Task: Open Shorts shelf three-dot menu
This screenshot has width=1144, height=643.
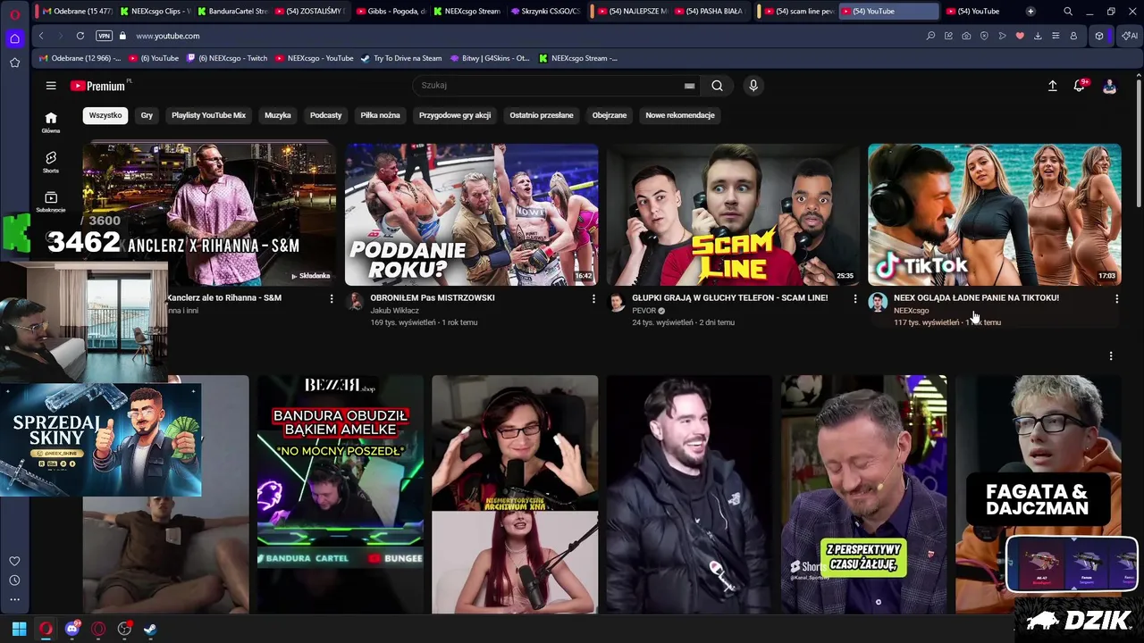Action: click(x=1111, y=356)
